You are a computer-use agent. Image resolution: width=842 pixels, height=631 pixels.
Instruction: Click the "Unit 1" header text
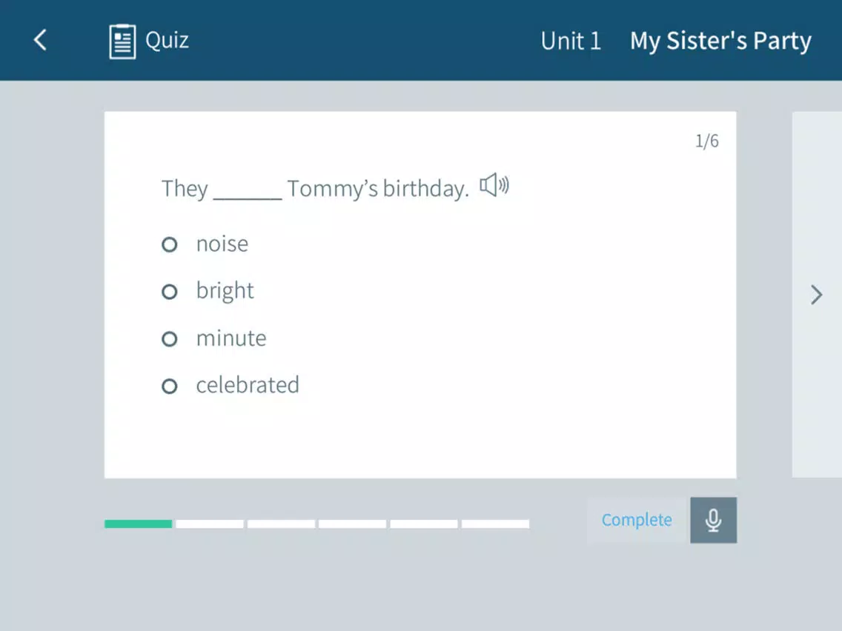pyautogui.click(x=571, y=41)
